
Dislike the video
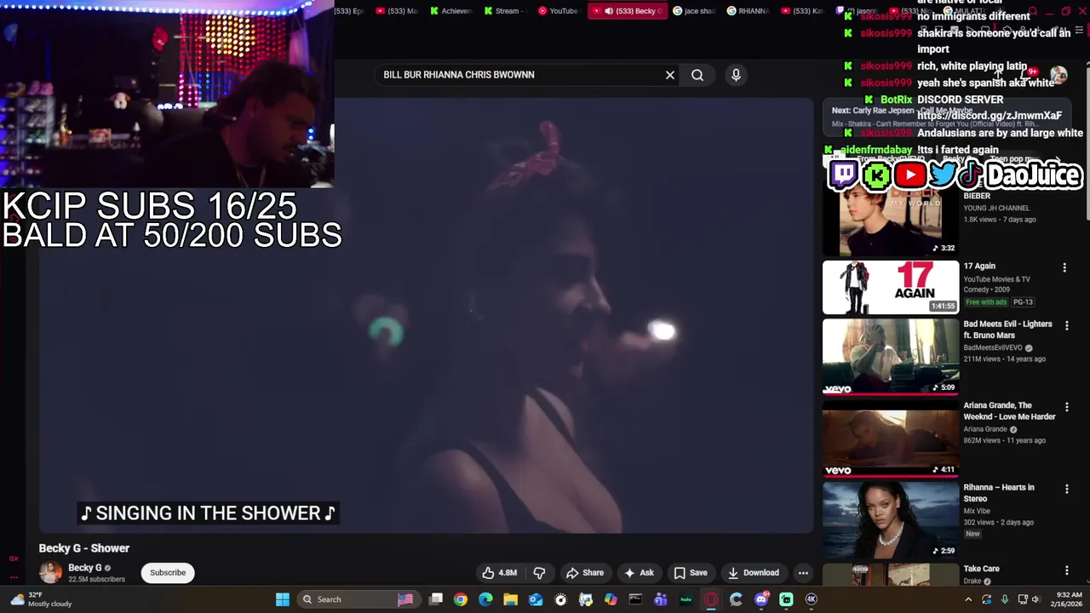coord(539,573)
